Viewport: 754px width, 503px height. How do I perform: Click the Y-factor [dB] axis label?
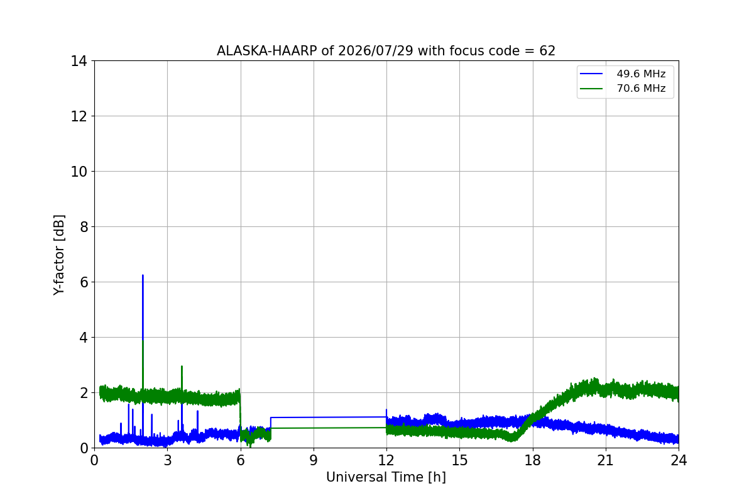click(59, 255)
